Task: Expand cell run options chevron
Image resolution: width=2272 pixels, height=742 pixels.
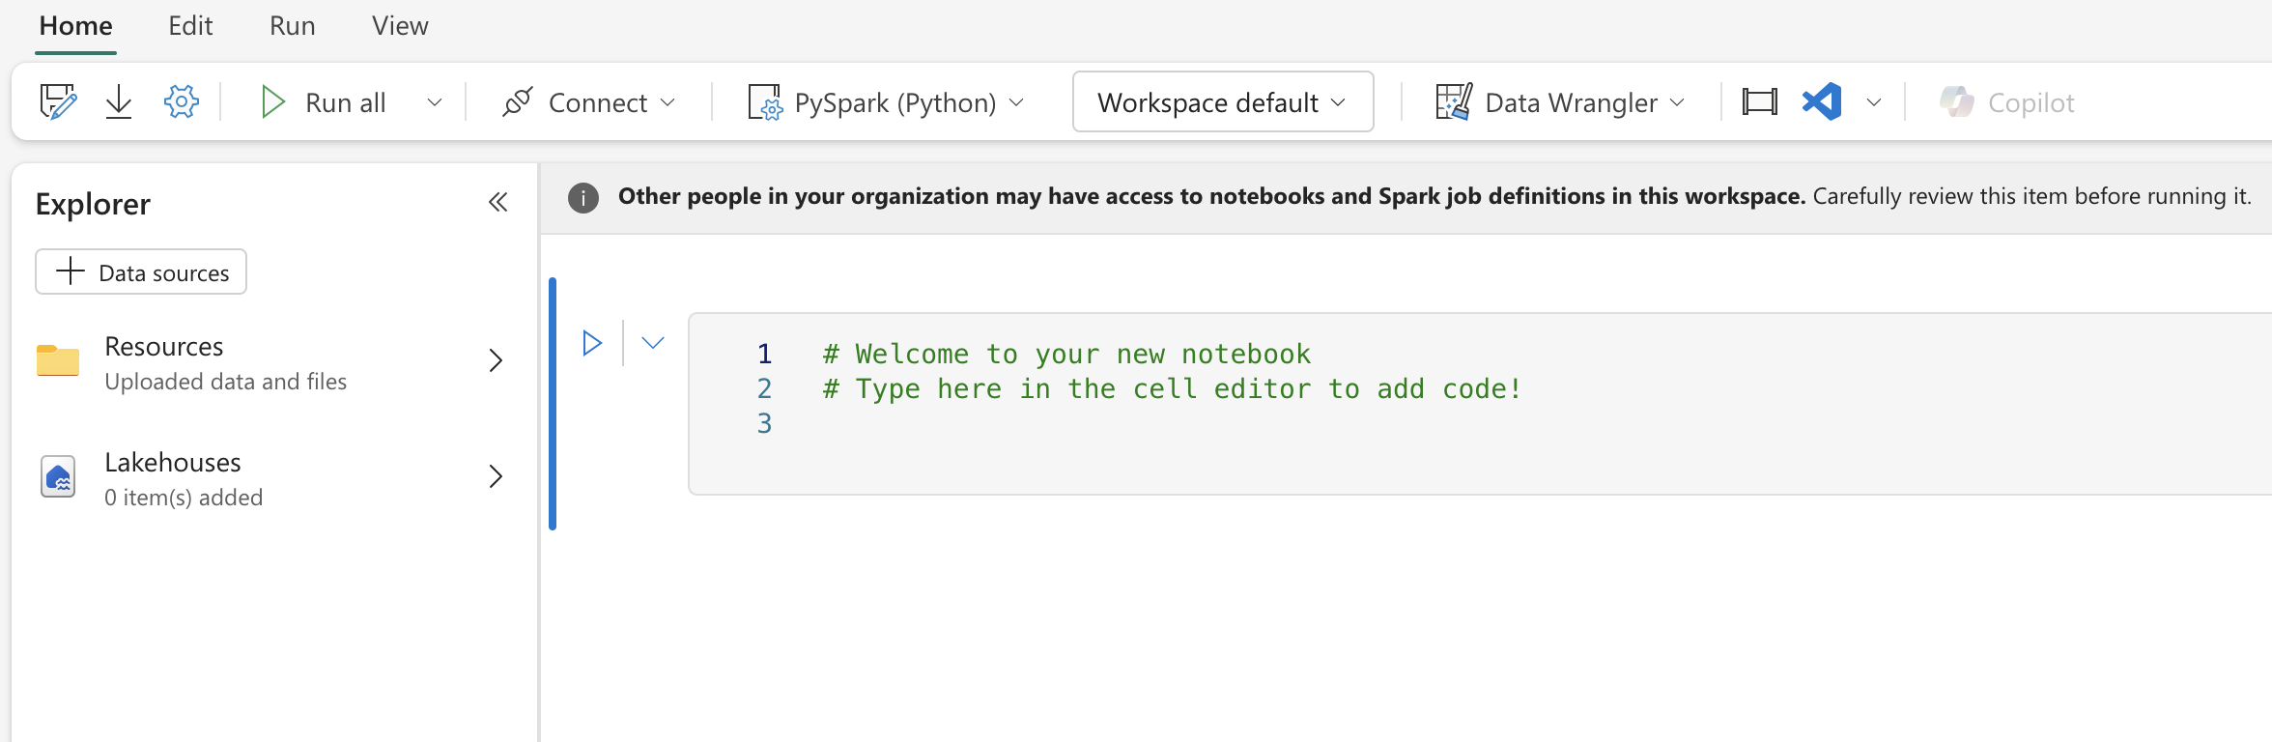Action: pyautogui.click(x=653, y=343)
